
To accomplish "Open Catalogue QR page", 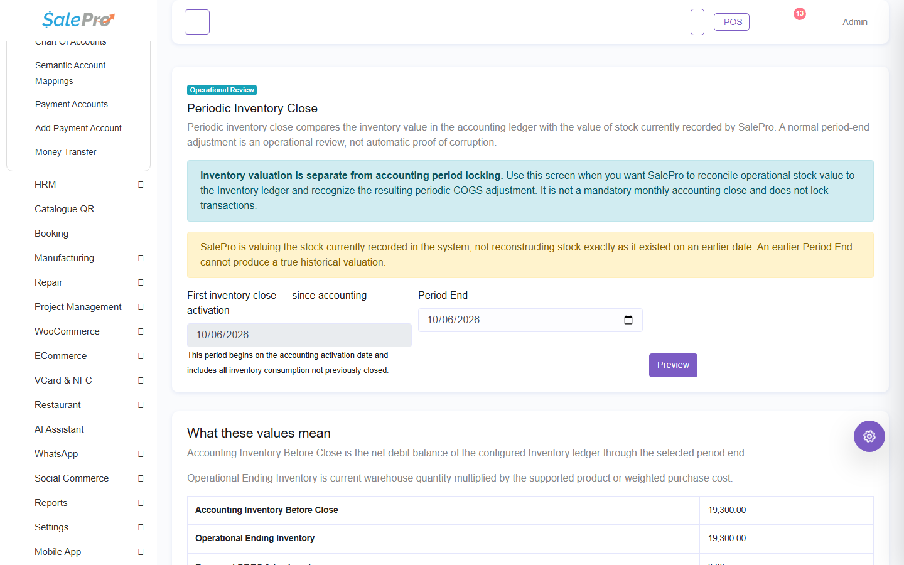I will pyautogui.click(x=64, y=209).
